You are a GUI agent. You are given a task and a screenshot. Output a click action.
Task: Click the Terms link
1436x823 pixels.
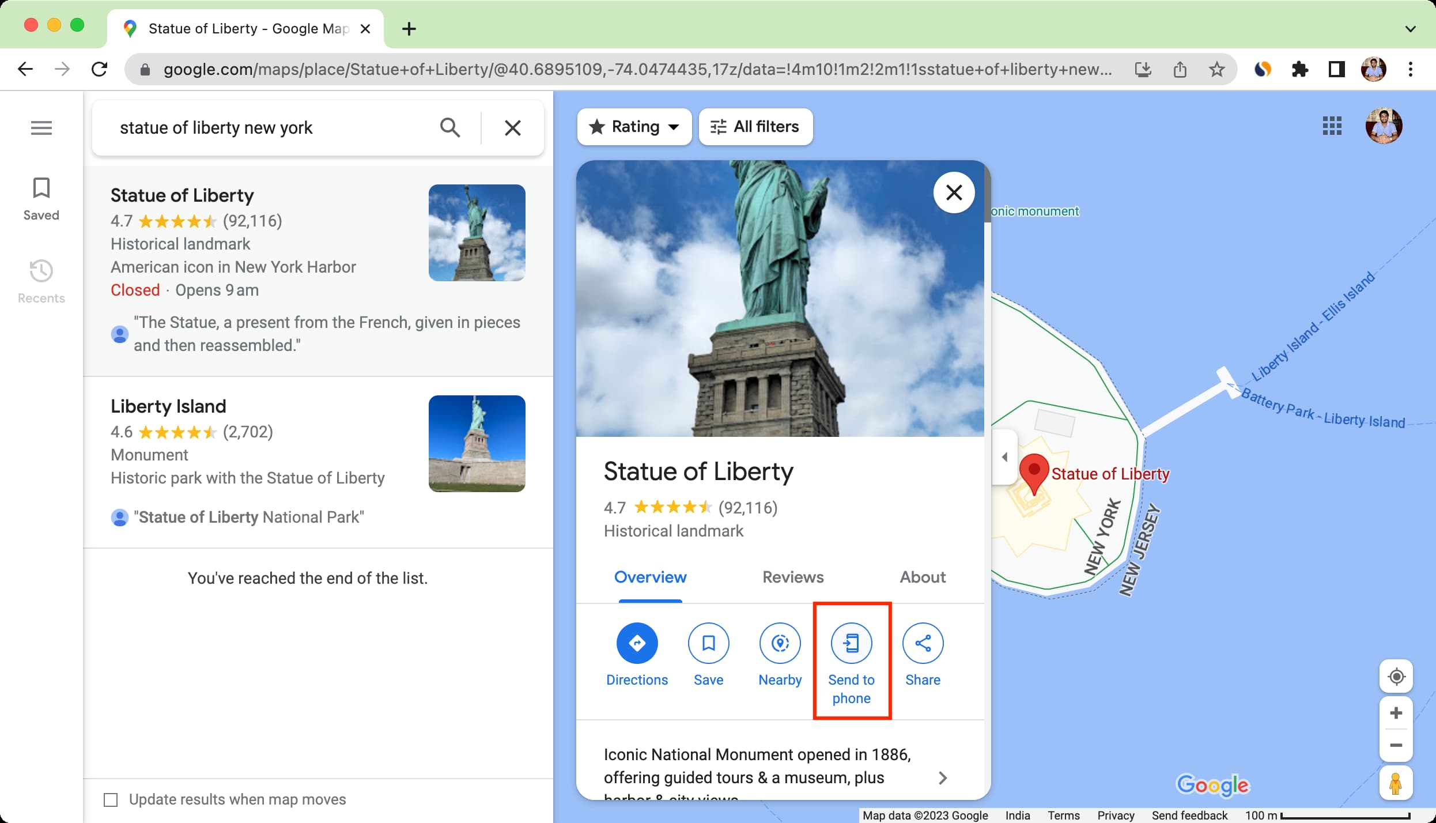tap(1063, 816)
